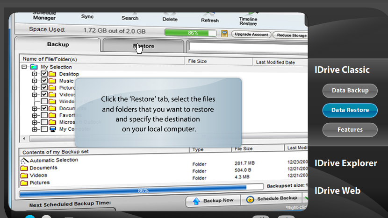Click the Videos folder icon in Backup set
Image resolution: width=388 pixels, height=218 pixels.
(24, 176)
